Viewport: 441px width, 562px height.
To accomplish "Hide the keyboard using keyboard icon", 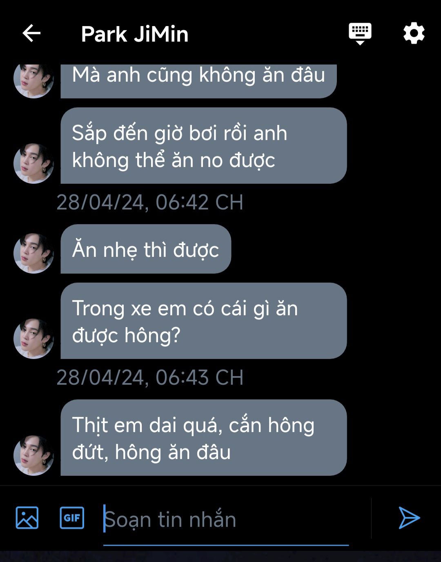I will 360,34.
